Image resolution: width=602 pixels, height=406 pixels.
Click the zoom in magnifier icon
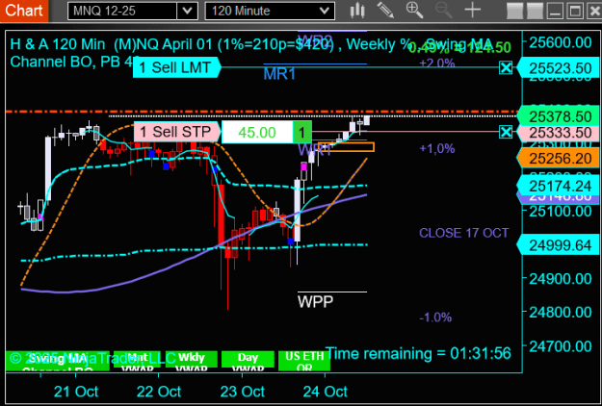tap(414, 11)
